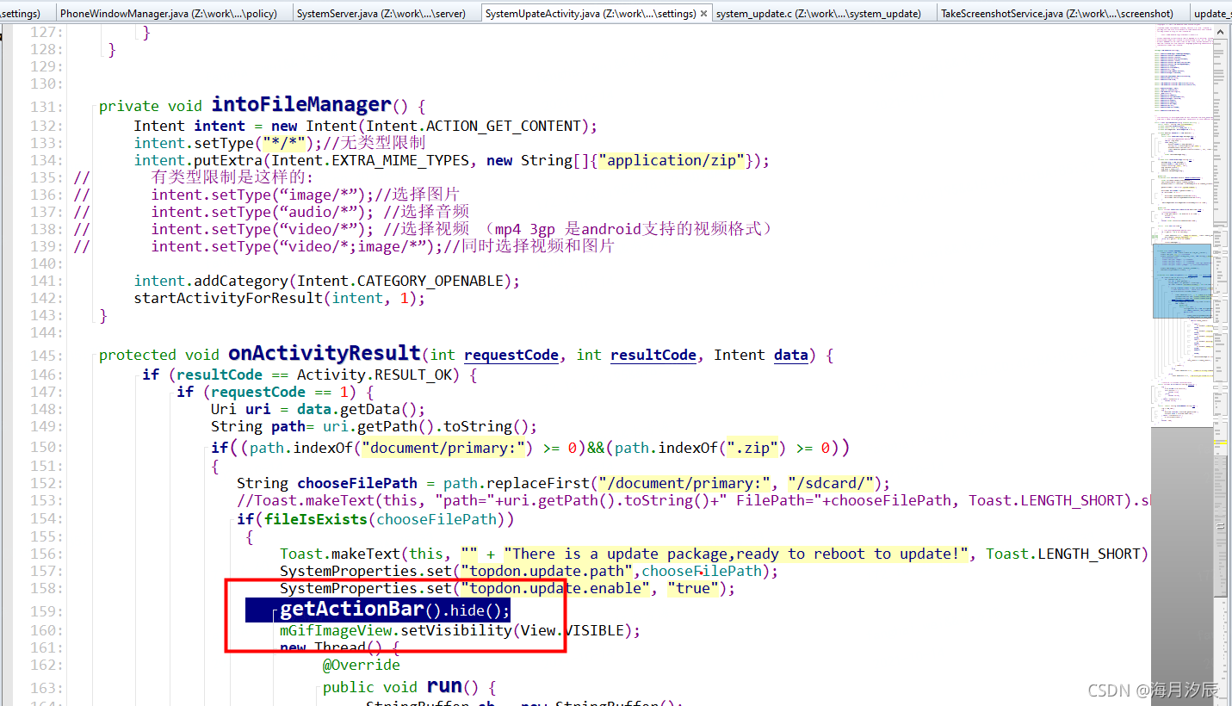Activate the SystemUpateActivity.java tab
The height and width of the screenshot is (706, 1232).
tap(585, 14)
